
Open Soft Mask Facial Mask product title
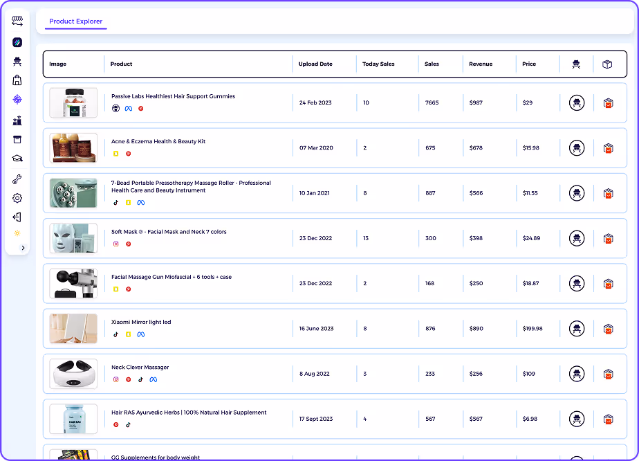tap(169, 232)
